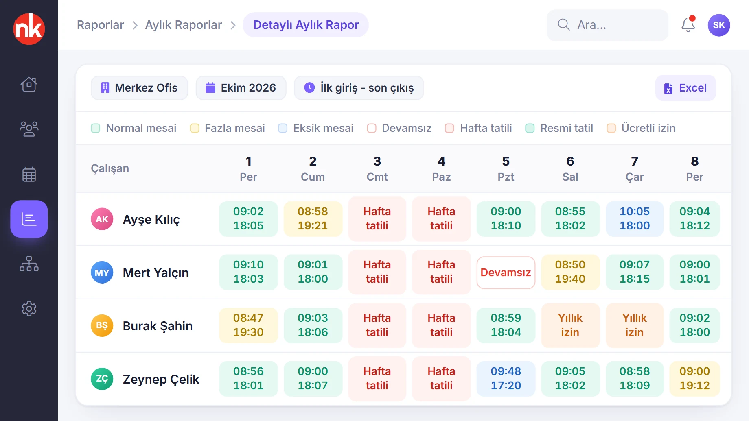Select the active reports chart icon
749x421 pixels.
tap(29, 219)
